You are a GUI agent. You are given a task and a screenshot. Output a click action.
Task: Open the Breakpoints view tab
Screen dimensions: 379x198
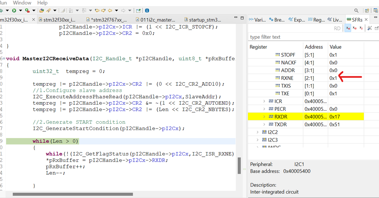pyautogui.click(x=277, y=20)
